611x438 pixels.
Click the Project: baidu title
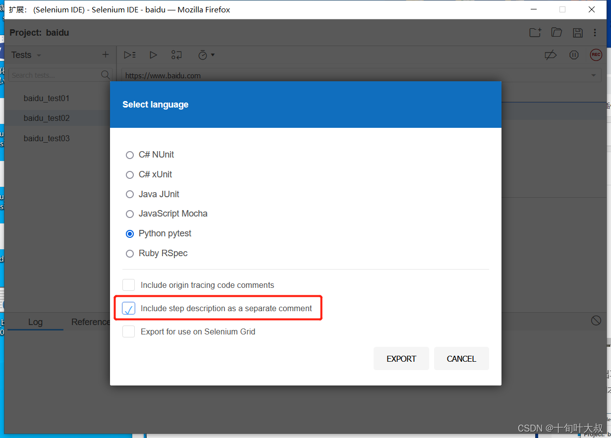[39, 33]
